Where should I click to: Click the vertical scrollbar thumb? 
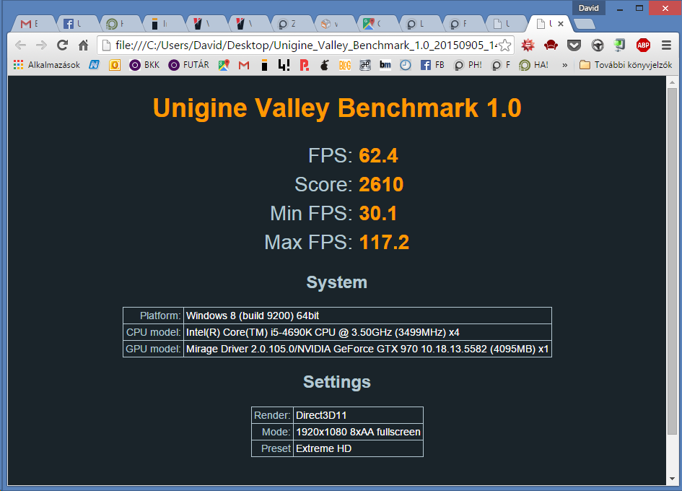(672, 261)
